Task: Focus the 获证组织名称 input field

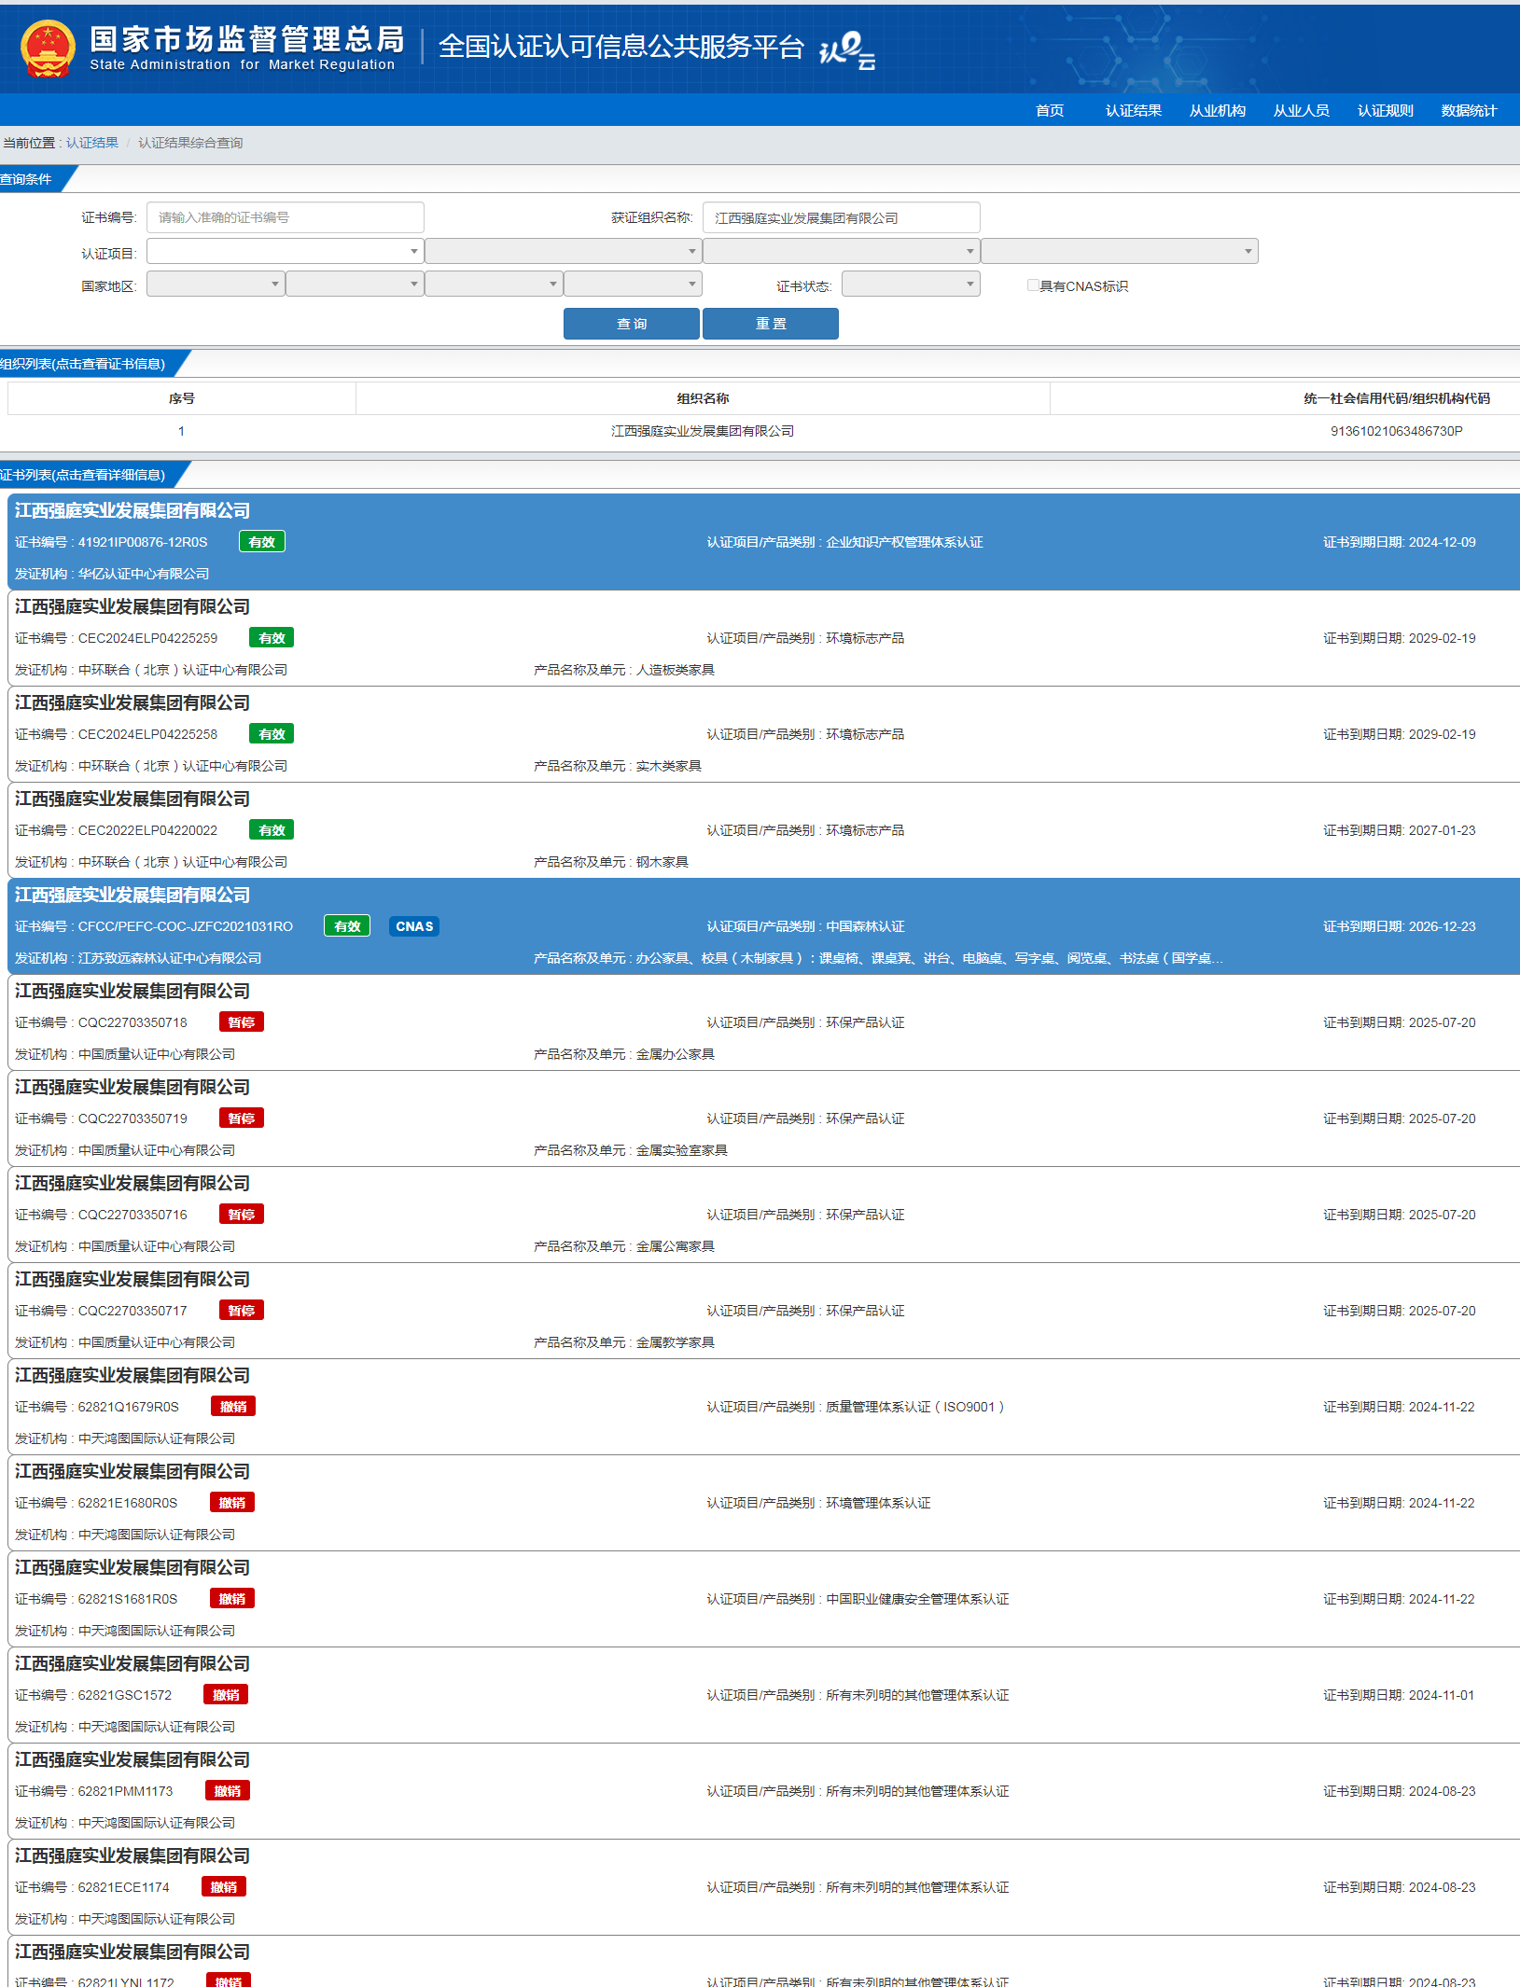Action: (841, 217)
